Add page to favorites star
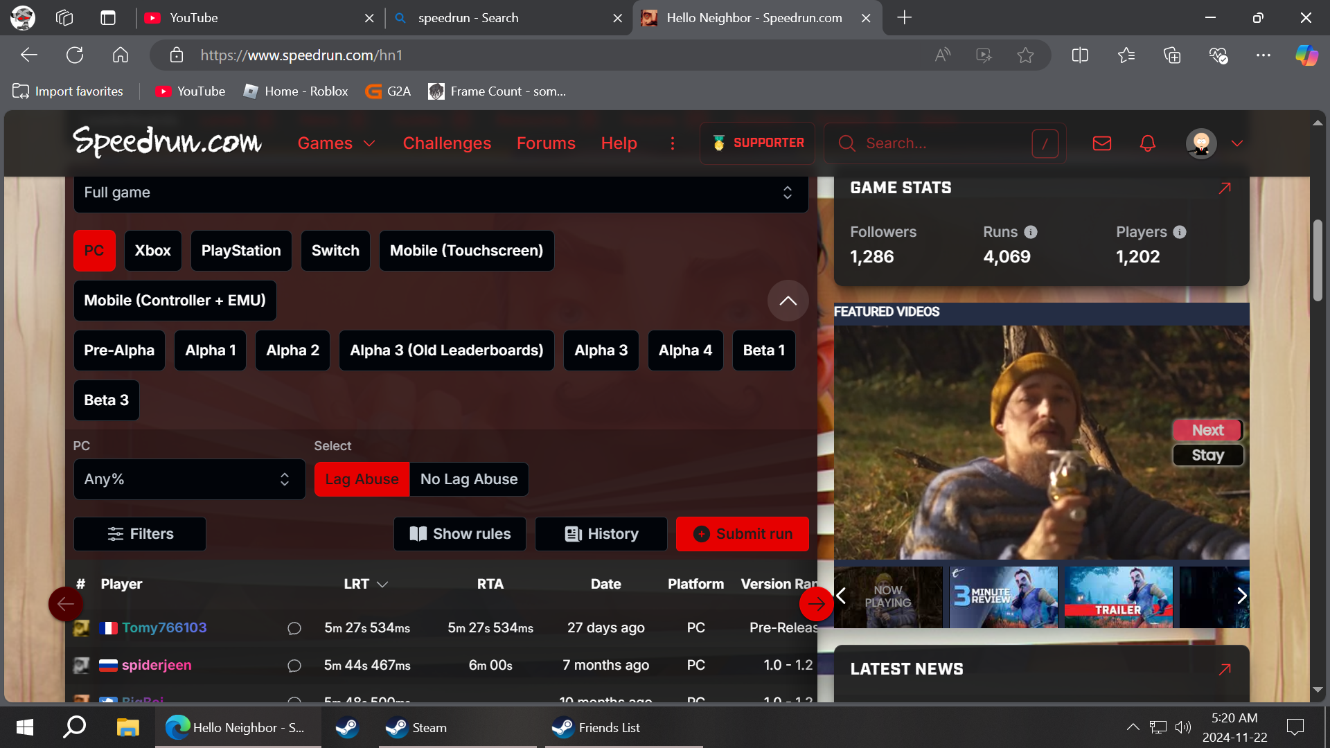This screenshot has height=748, width=1330. click(x=1025, y=55)
